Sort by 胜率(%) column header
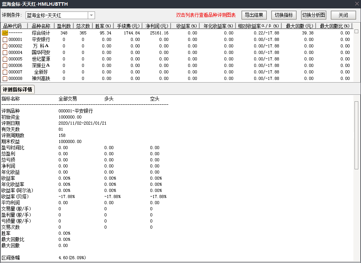The height and width of the screenshot is (263, 361). (103, 26)
